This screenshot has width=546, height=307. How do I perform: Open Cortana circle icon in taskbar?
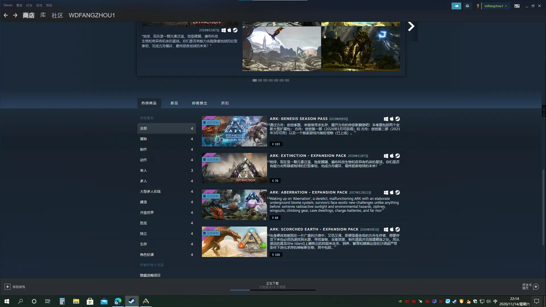[x=34, y=301]
